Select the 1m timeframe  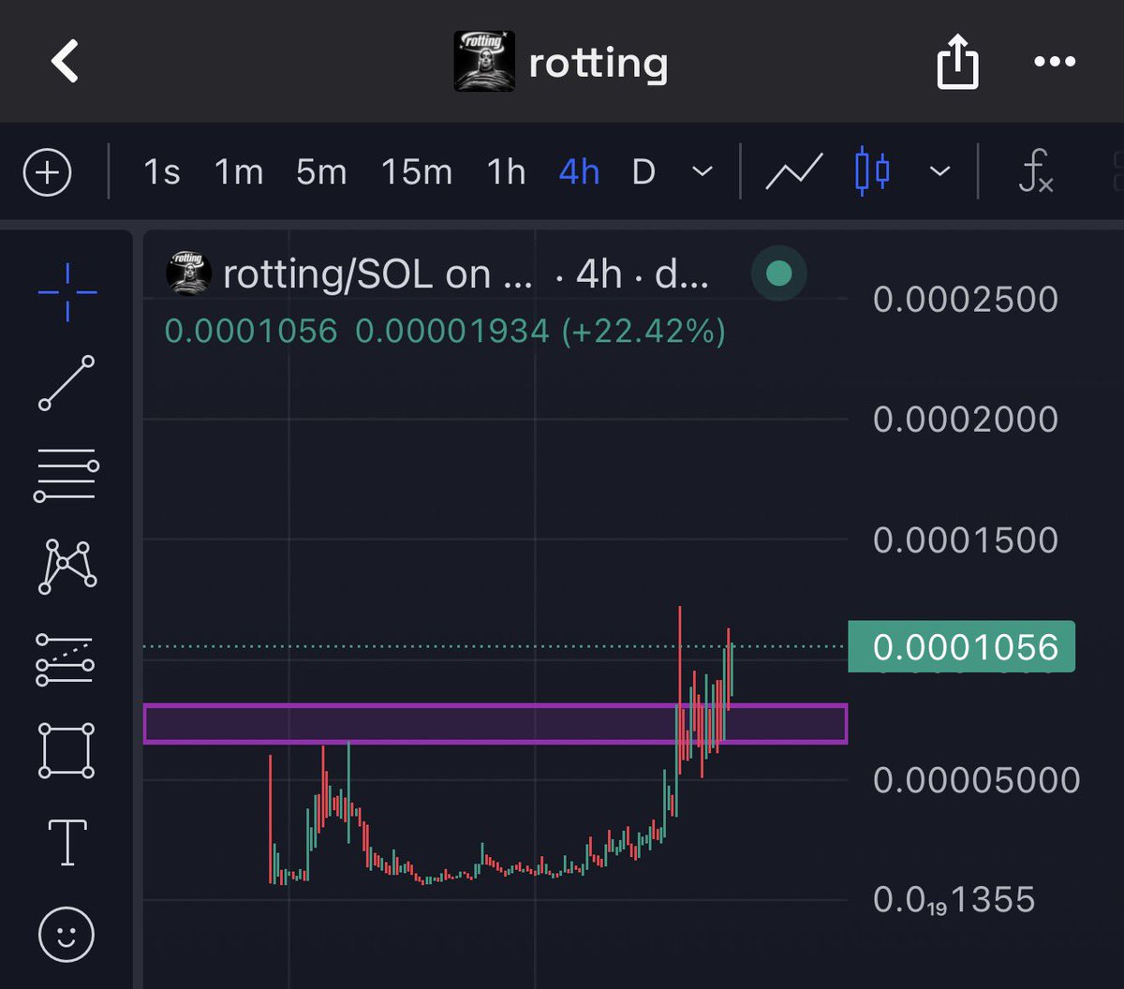point(238,172)
